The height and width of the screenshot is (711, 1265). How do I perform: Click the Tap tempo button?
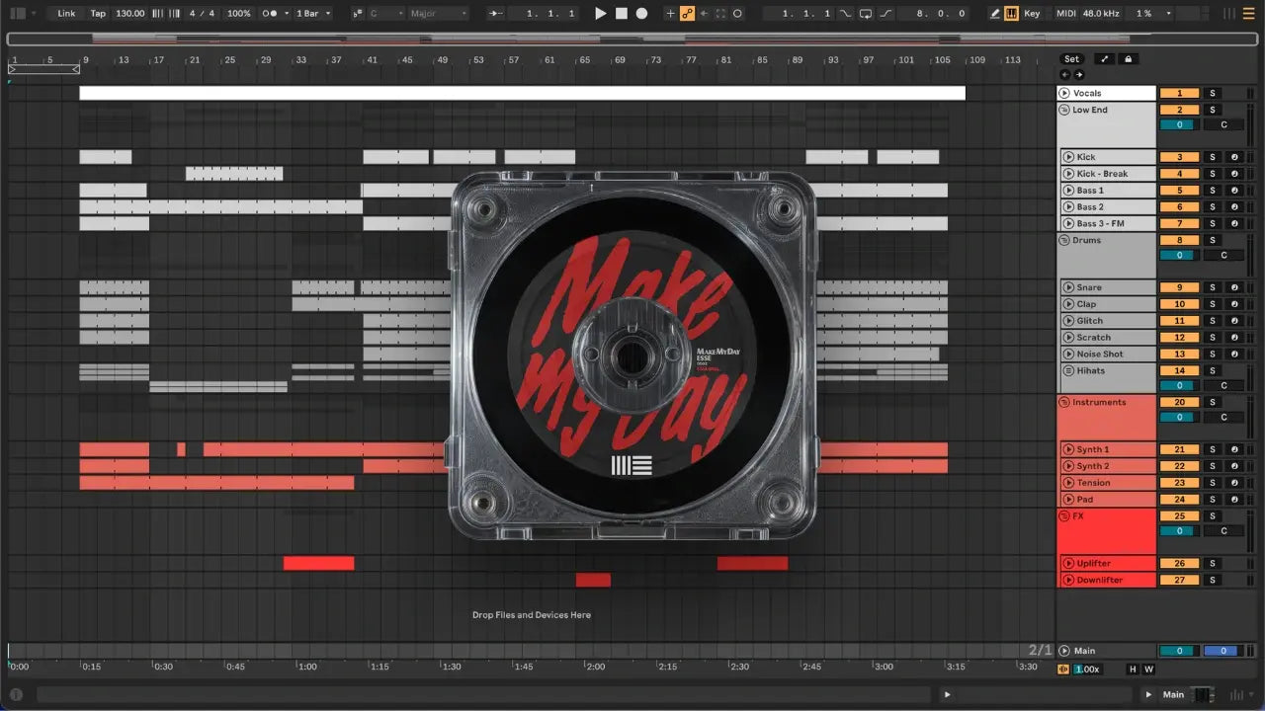(98, 14)
